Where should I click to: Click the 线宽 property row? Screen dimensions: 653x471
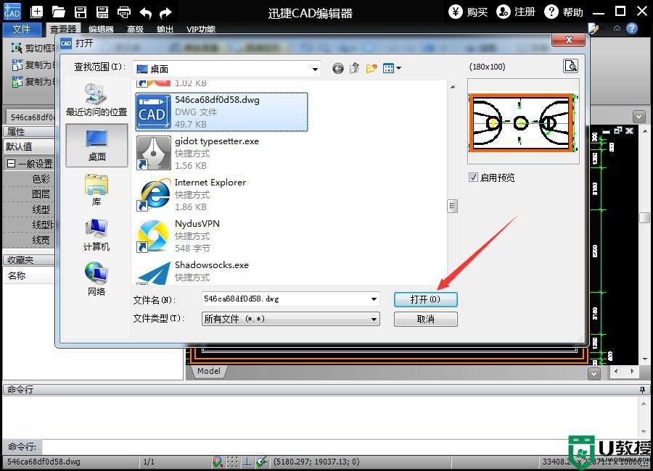(x=29, y=240)
